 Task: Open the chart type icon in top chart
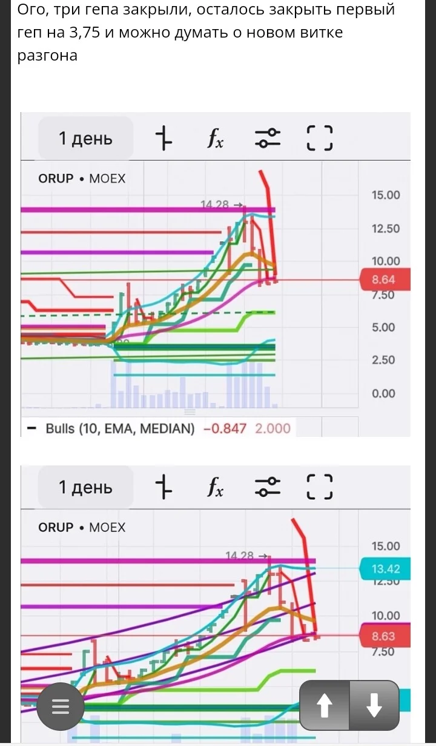[x=163, y=138]
